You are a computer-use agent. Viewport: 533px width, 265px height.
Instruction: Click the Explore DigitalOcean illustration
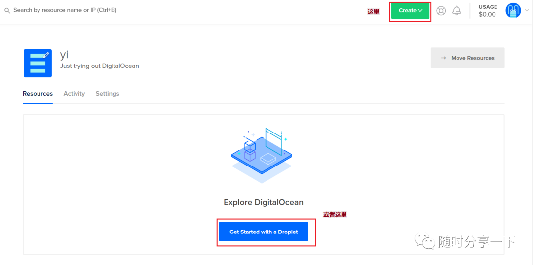tap(262, 155)
